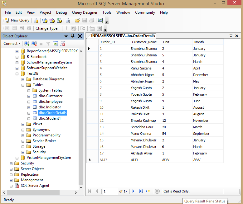Open the Connect dropdown in Object Explorer

[x=12, y=44]
